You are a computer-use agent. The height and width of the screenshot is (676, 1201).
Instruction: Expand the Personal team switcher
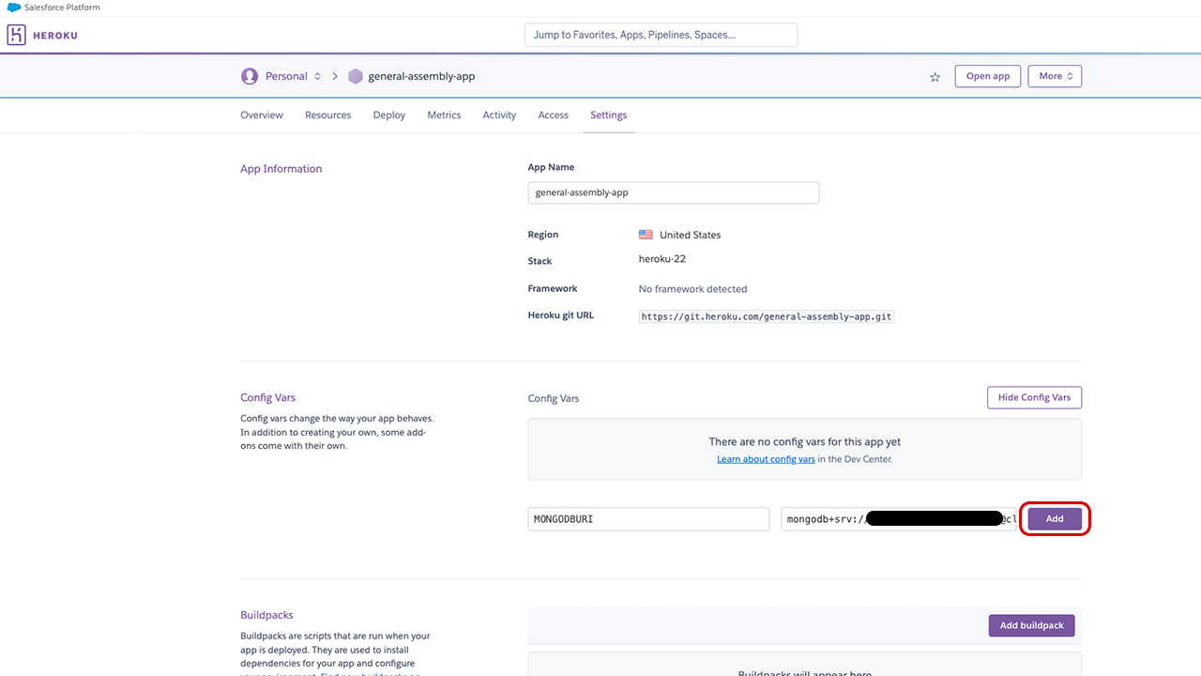(x=317, y=76)
